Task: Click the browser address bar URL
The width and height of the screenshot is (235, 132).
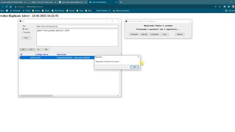Action: (x=35, y=7)
